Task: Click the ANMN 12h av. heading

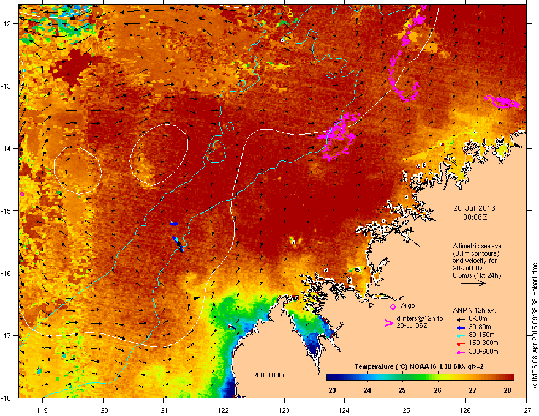Action: (x=474, y=310)
